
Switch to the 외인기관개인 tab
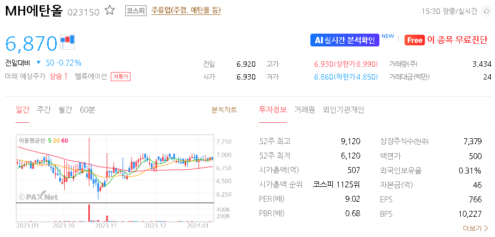(344, 110)
